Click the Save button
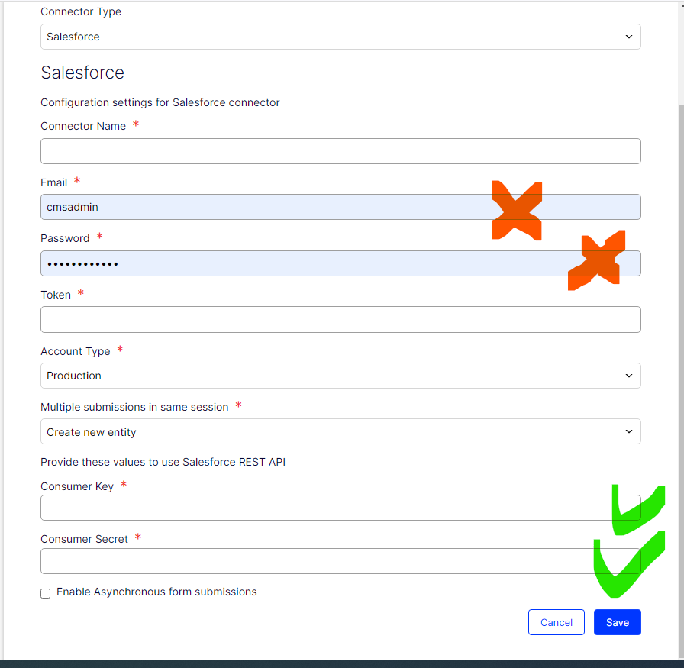The height and width of the screenshot is (668, 684). pos(617,622)
